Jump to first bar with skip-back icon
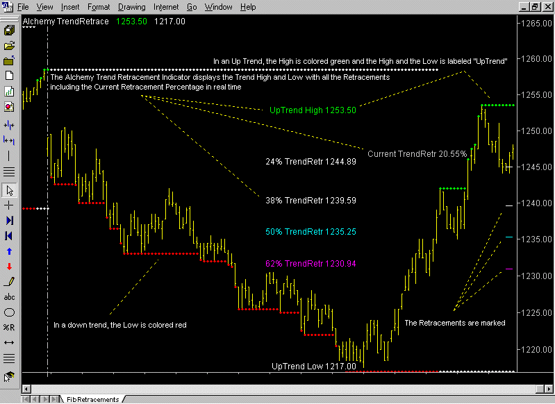This screenshot has height=404, width=555. point(9,236)
